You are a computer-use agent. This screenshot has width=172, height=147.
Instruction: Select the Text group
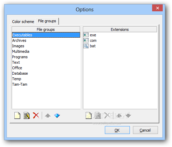[46, 62]
